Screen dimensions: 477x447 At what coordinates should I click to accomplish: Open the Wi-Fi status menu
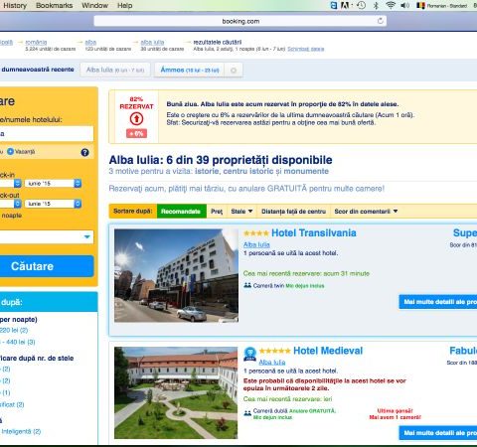(x=391, y=5)
